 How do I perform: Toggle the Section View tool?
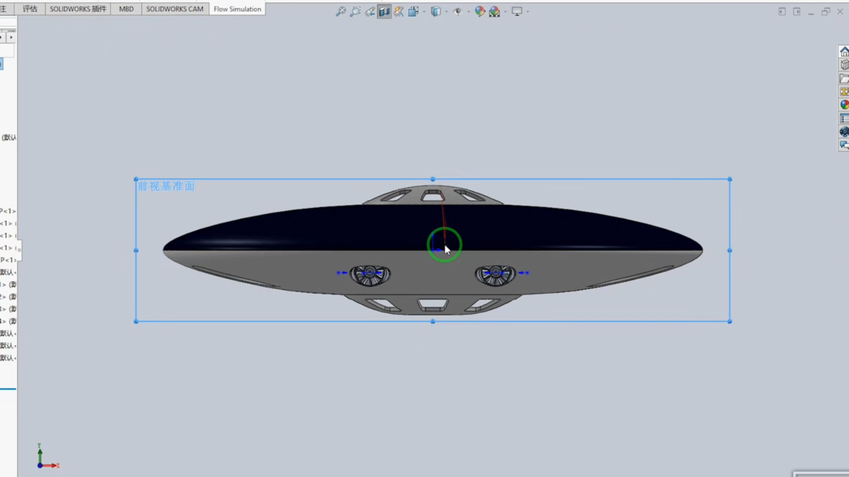tap(384, 11)
